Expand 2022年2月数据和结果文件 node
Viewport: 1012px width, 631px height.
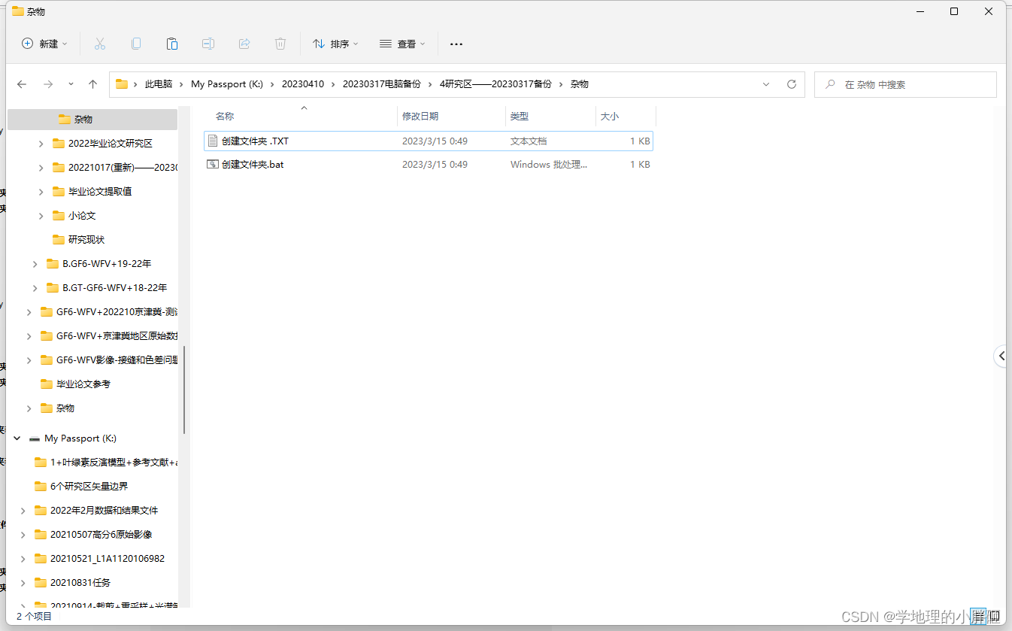click(23, 510)
